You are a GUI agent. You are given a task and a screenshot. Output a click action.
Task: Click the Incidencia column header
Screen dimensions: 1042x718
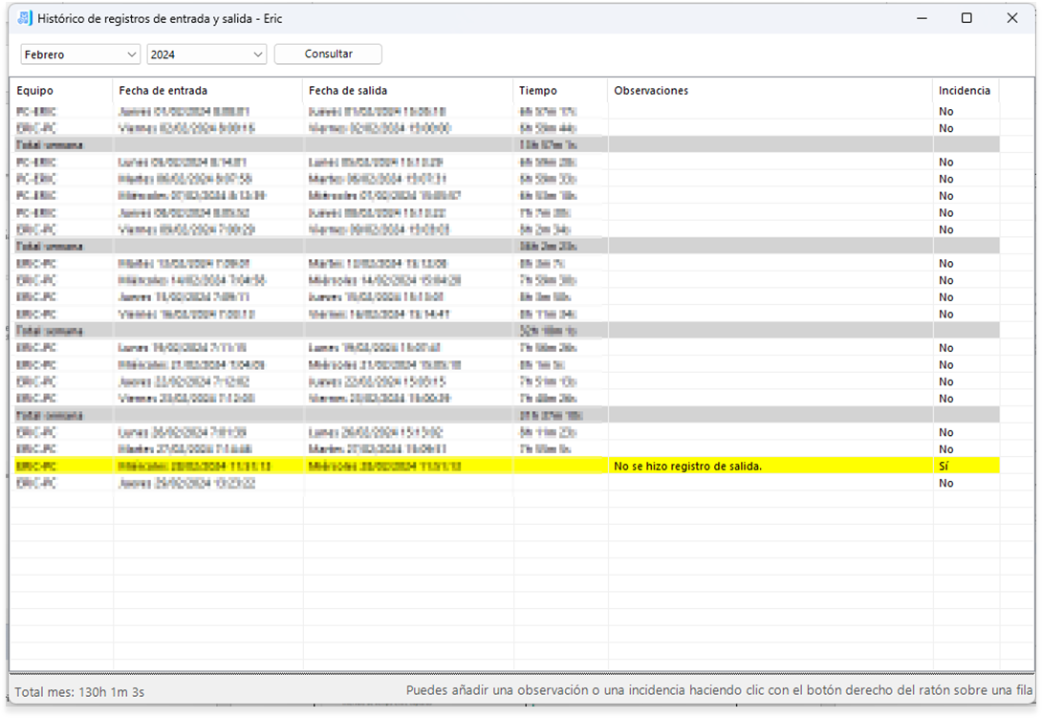pos(966,91)
